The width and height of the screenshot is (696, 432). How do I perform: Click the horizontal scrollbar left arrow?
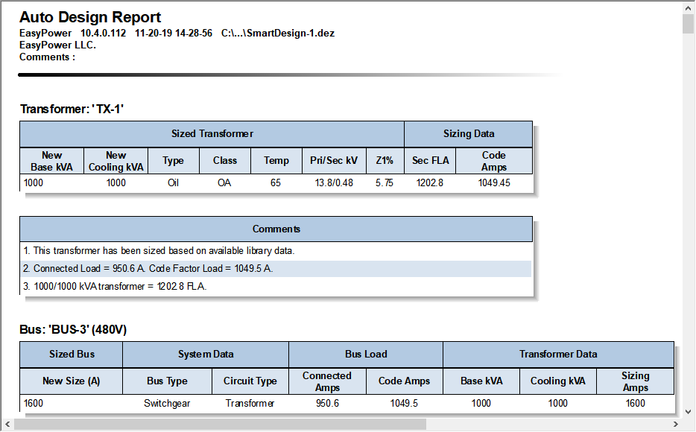7,425
